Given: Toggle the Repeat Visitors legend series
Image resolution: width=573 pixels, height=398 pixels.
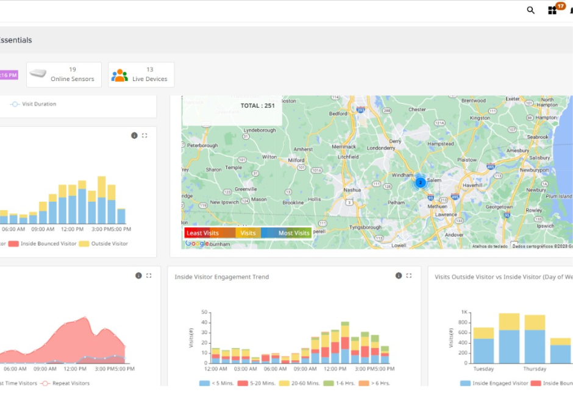Looking at the screenshot, I should tap(65, 383).
